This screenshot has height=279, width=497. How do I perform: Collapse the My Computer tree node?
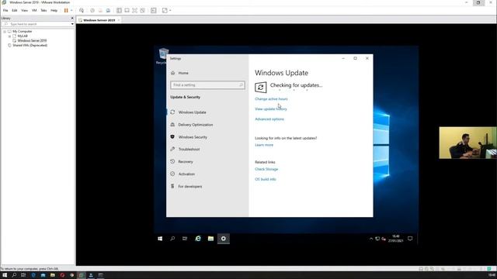coord(5,32)
